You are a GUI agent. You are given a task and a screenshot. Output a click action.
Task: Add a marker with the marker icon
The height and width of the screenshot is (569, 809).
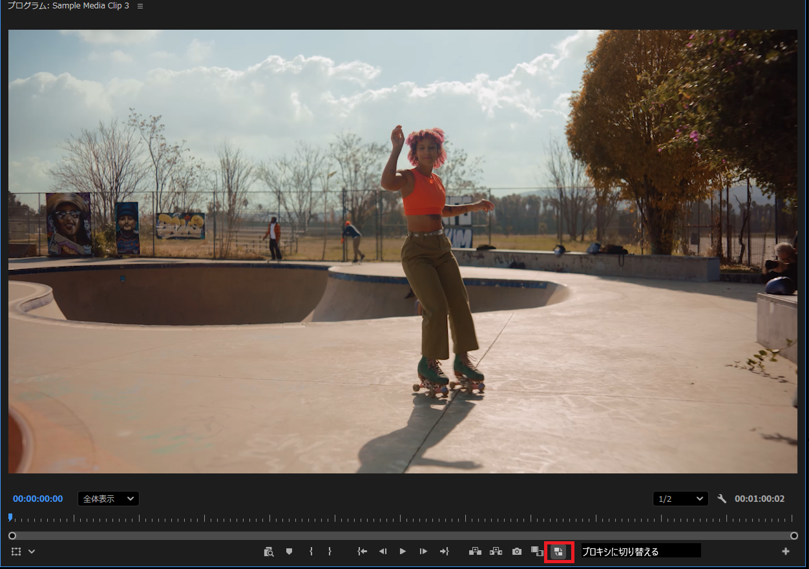289,552
